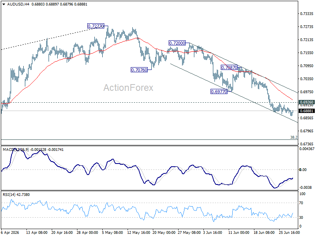Image resolution: width=316 pixels, height=237 pixels.
Task: Click the 0.68565 price axis value
Action: tap(307, 118)
